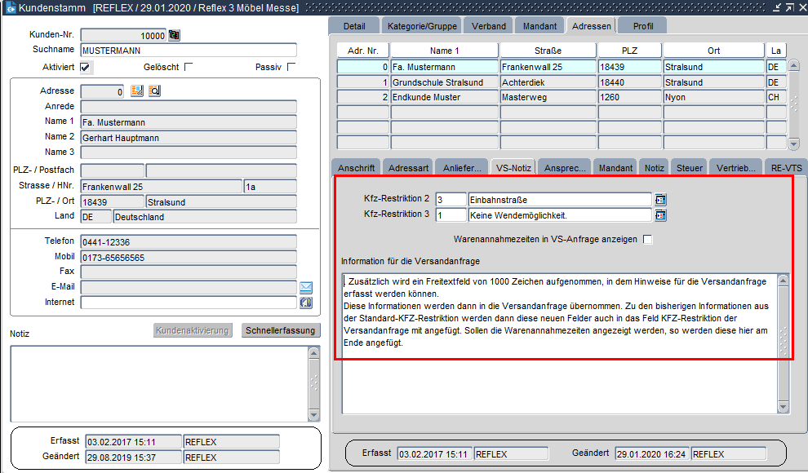Image resolution: width=808 pixels, height=473 pixels.
Task: Switch to the Kategorie/Gruppe tab
Action: pos(421,26)
